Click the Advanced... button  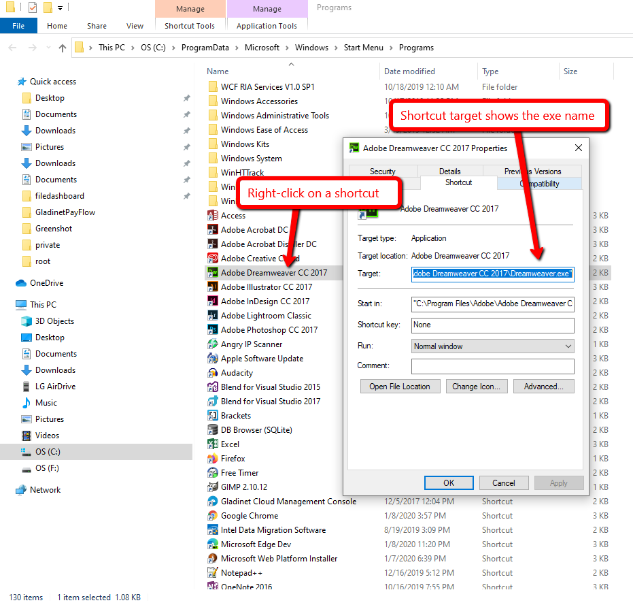point(544,387)
